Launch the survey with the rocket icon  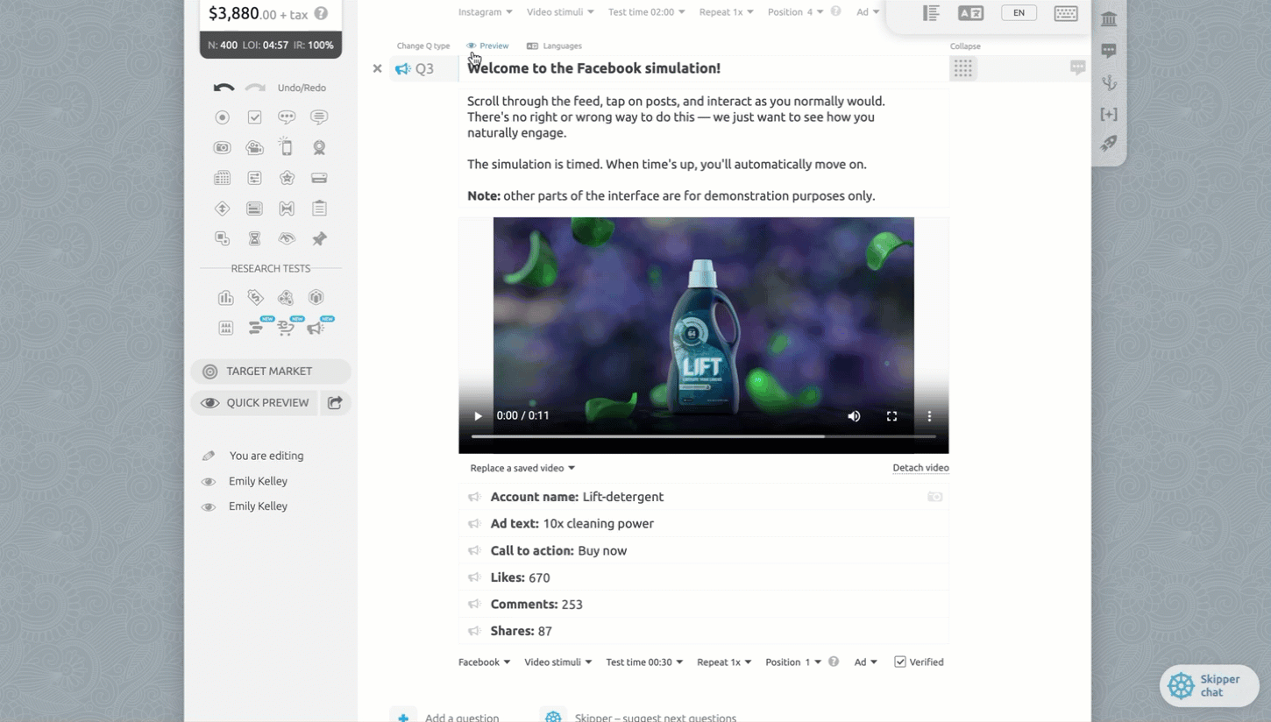pos(1109,143)
